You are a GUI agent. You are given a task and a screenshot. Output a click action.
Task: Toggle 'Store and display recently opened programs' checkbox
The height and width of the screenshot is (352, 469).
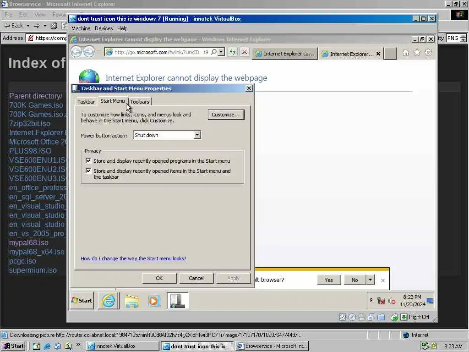click(88, 160)
